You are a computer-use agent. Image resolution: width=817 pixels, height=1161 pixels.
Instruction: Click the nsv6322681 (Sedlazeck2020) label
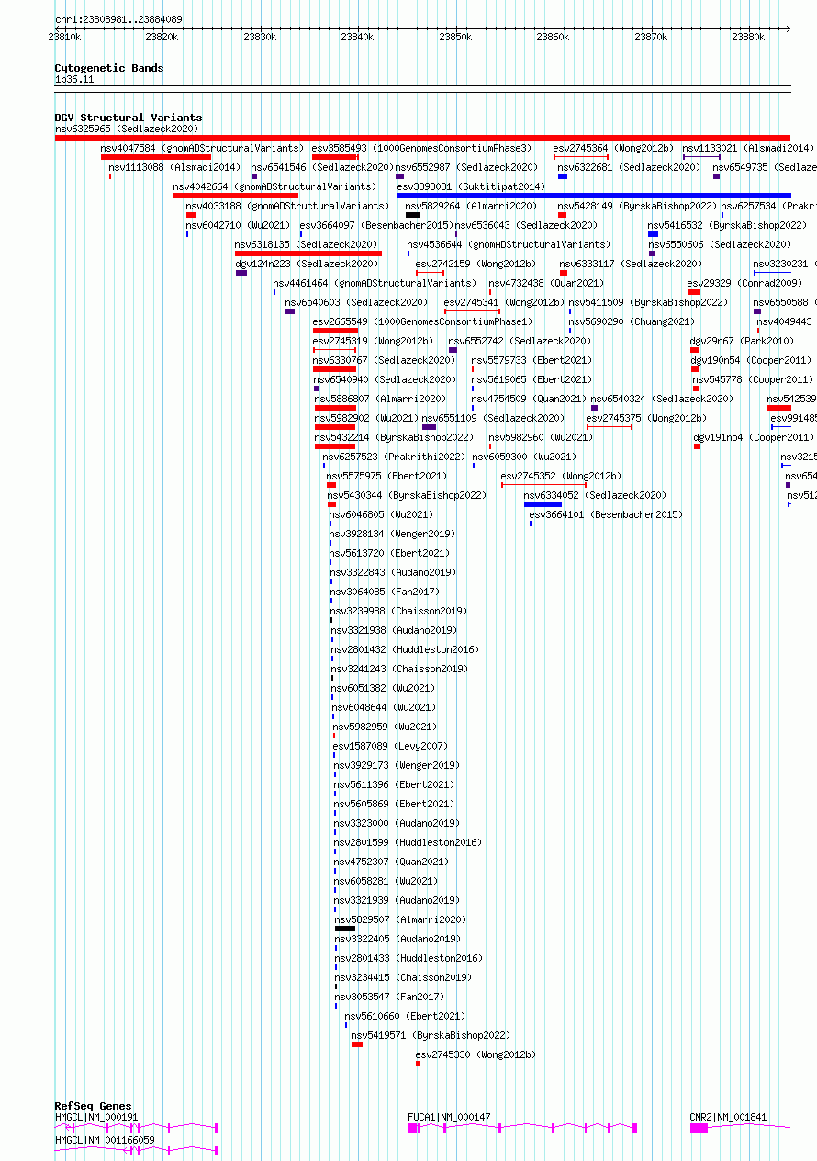629,167
